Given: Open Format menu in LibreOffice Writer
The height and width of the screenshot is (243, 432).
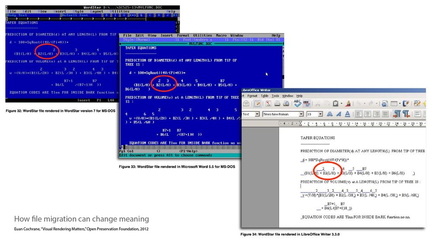Looking at the screenshot, I should 252,96.
